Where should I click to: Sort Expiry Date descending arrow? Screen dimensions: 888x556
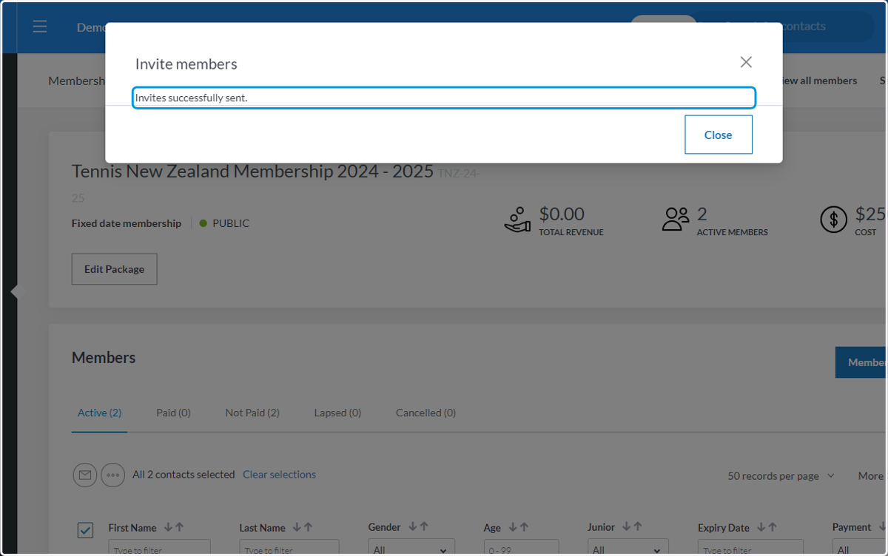pos(760,527)
